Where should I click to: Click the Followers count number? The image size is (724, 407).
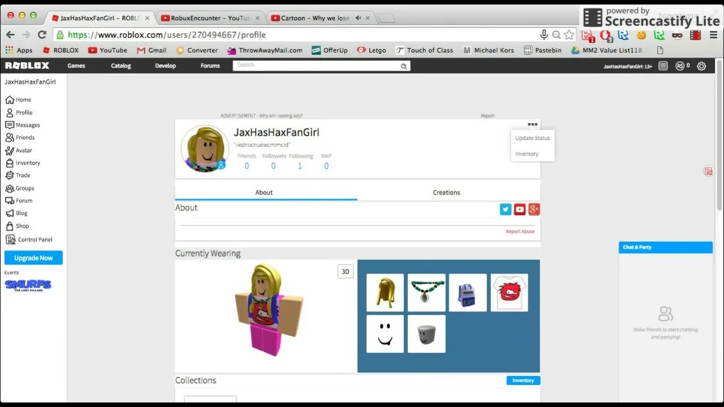click(273, 166)
